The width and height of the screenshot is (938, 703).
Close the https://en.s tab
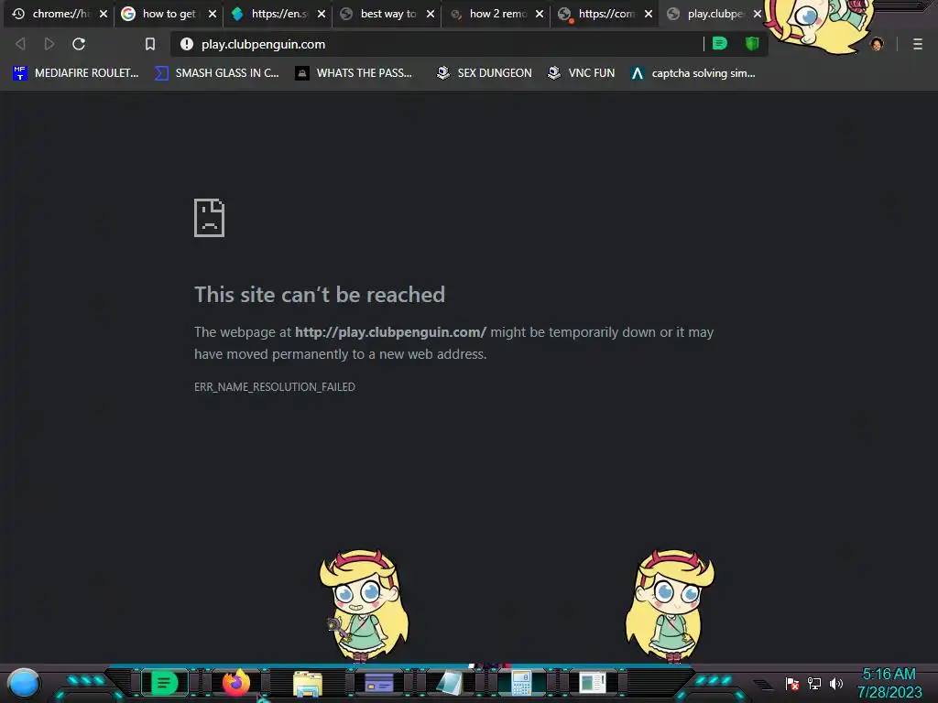322,14
